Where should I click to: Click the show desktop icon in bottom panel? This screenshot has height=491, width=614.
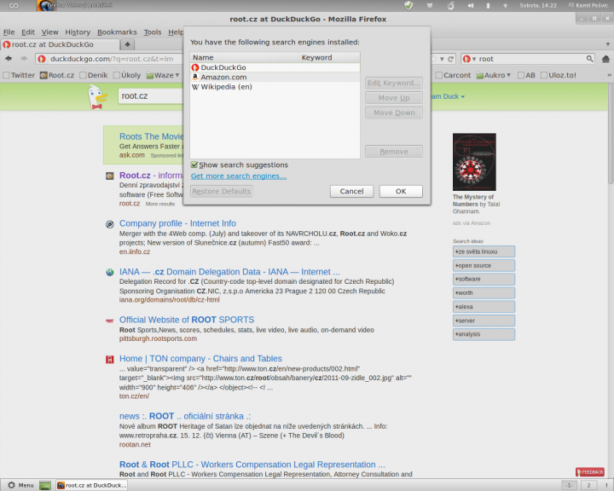45,486
